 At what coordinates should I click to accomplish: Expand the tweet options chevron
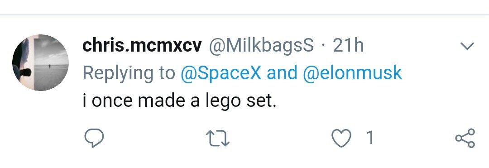(467, 47)
